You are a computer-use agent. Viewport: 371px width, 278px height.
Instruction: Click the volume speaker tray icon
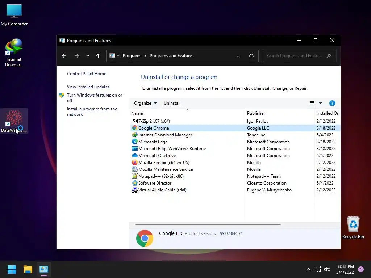pyautogui.click(x=327, y=269)
